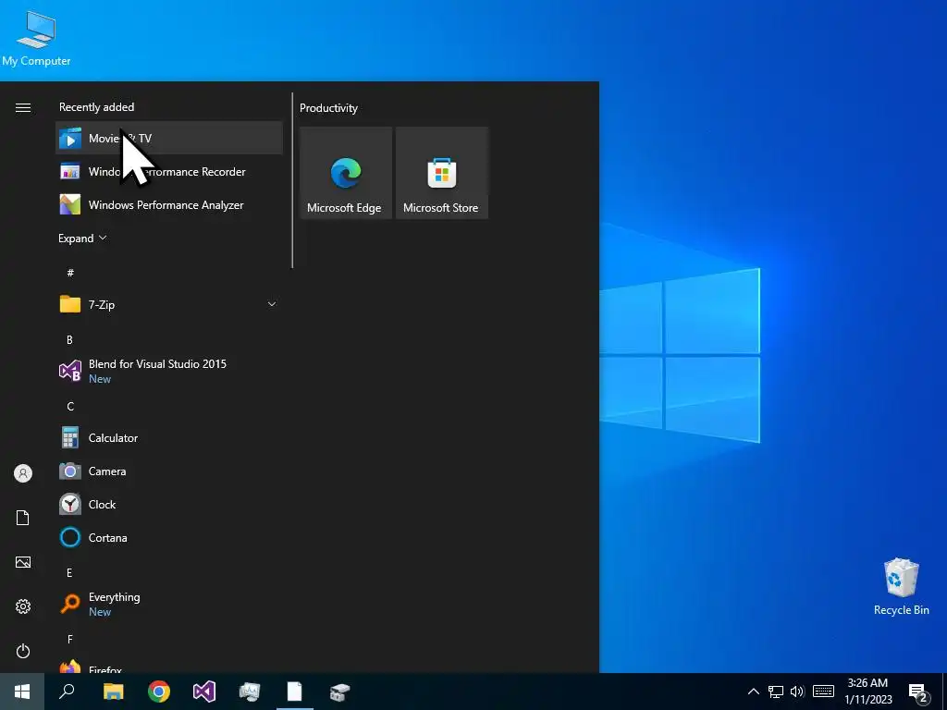
Task: Show hidden tray icons chevron
Action: [753, 692]
